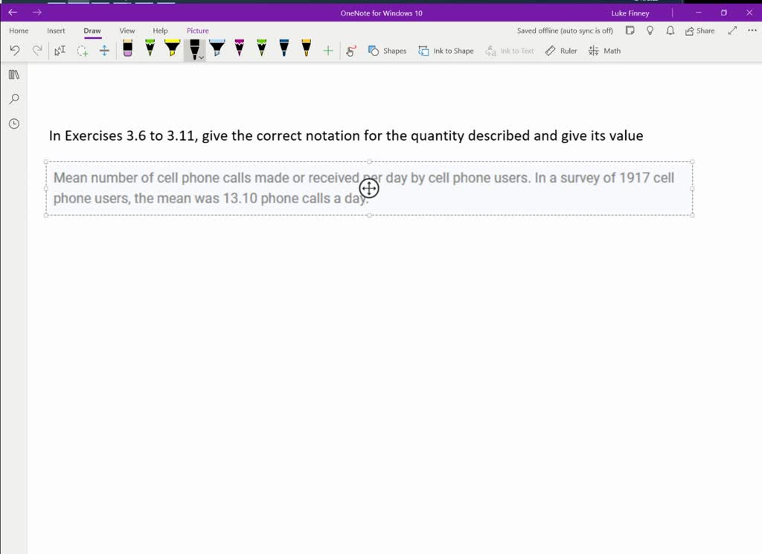
Task: Switch to the Insert tab
Action: point(56,31)
